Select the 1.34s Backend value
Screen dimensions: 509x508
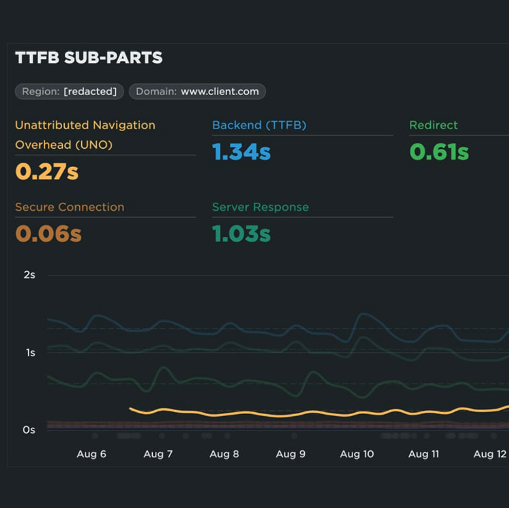241,152
